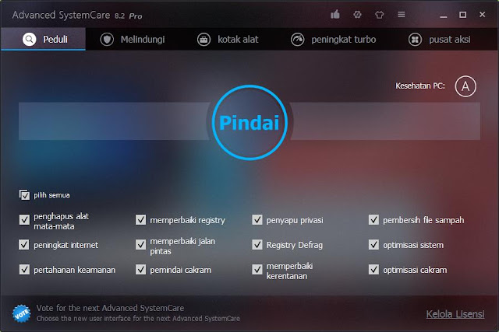Toggle optimisasi cakram checkbox

(x=373, y=269)
